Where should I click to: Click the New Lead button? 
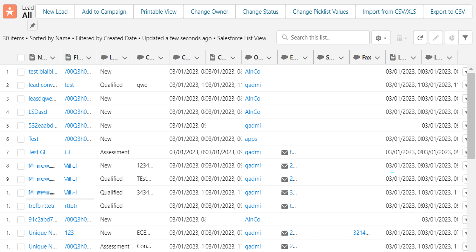click(x=55, y=11)
